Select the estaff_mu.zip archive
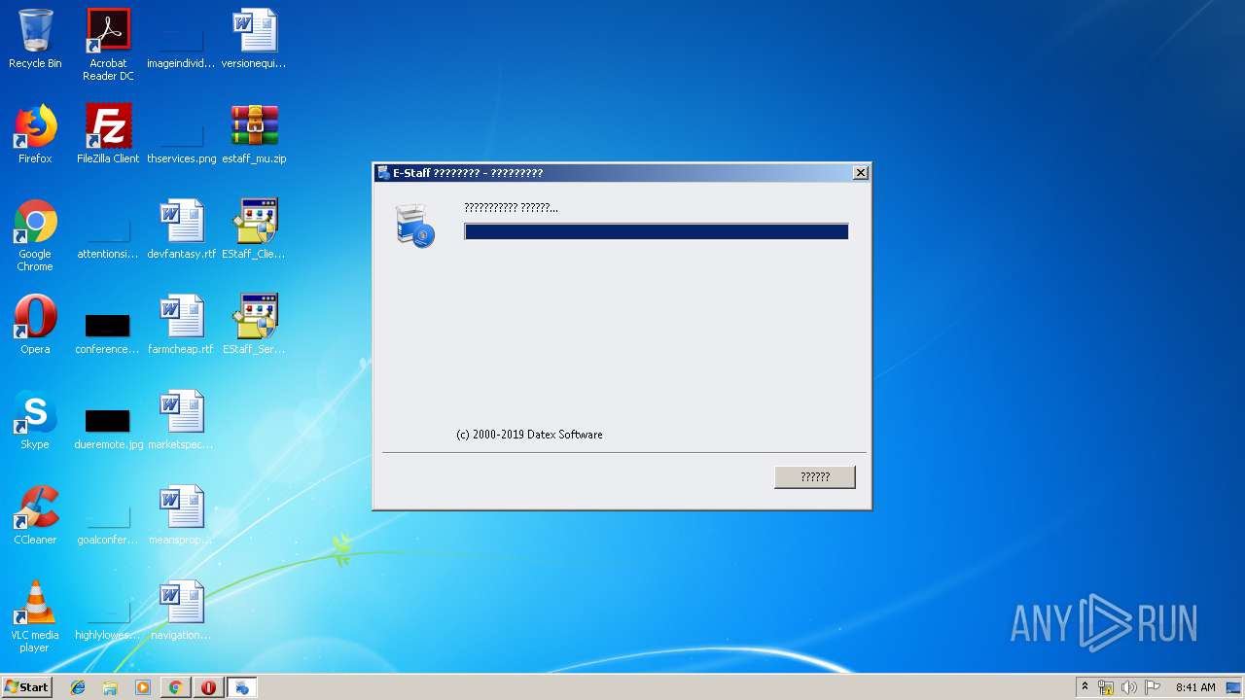 [254, 134]
